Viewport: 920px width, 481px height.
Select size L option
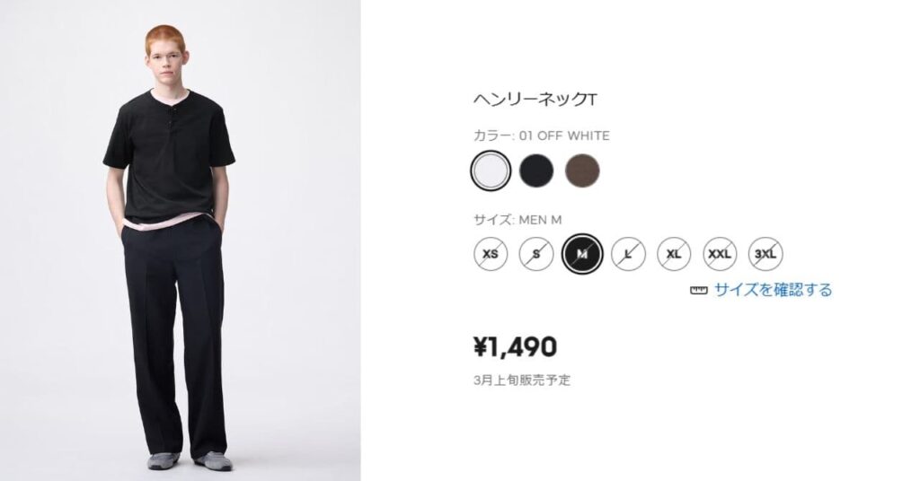click(x=628, y=254)
